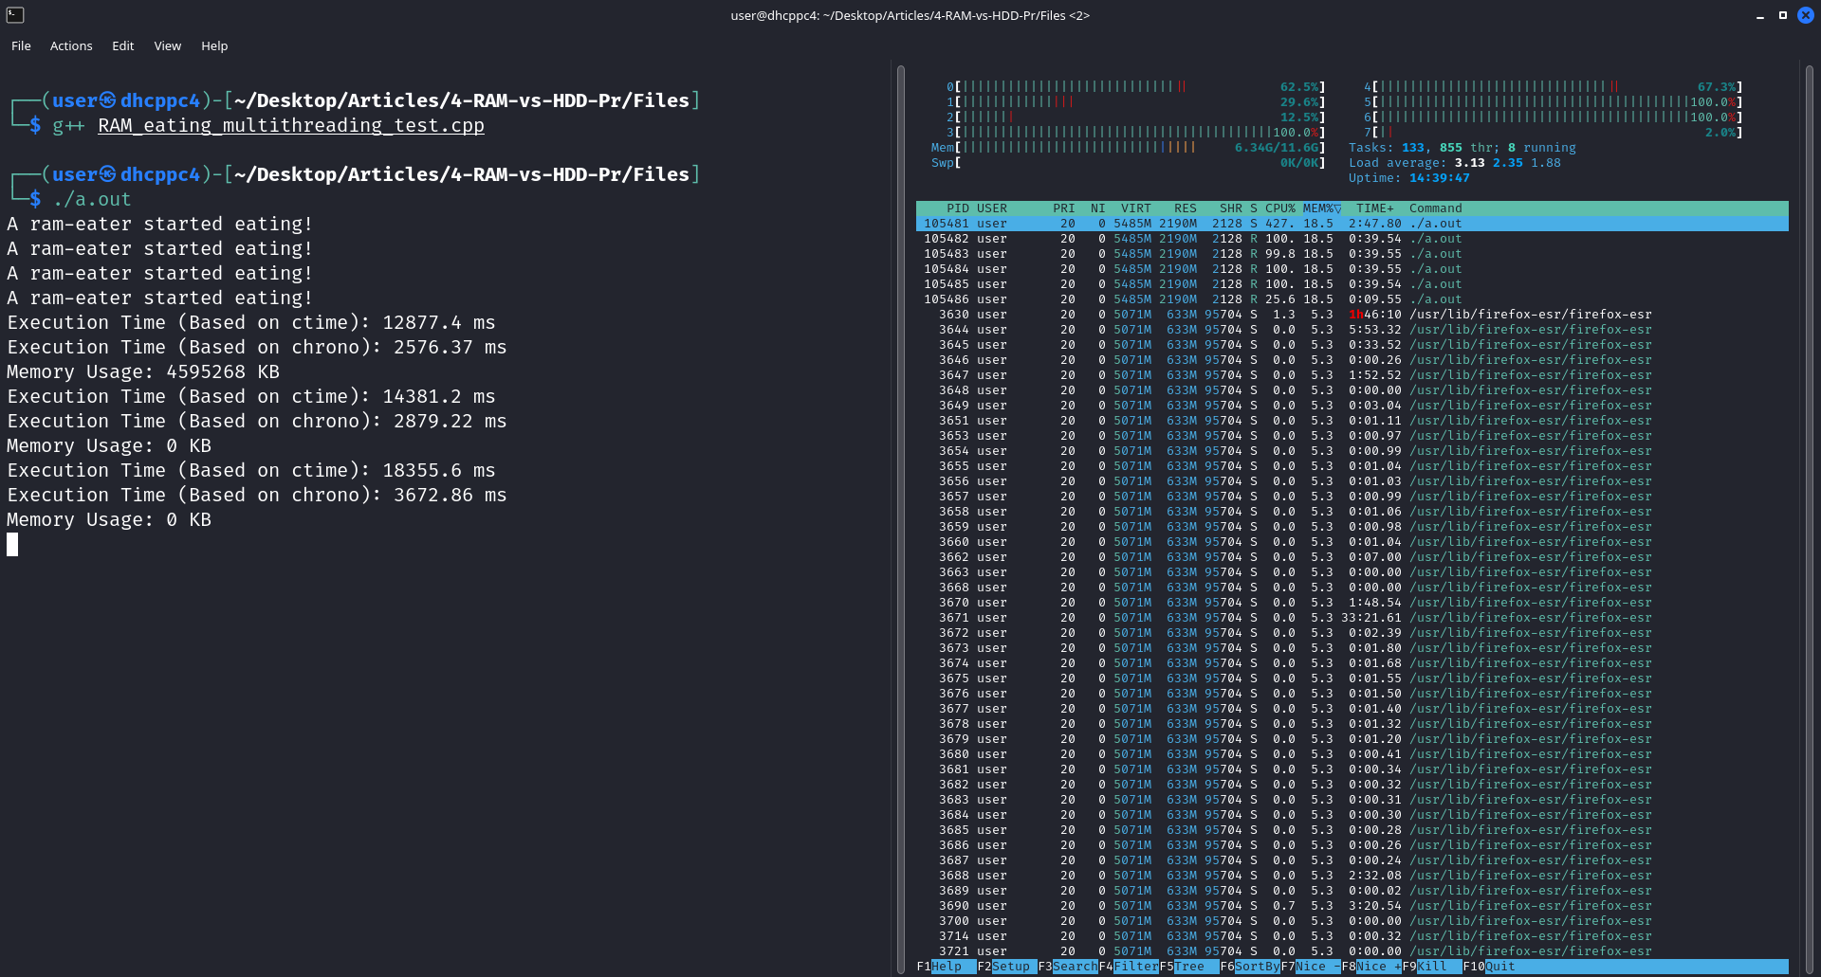
Task: Click F8 Nice + in htop footer
Action: [1370, 967]
